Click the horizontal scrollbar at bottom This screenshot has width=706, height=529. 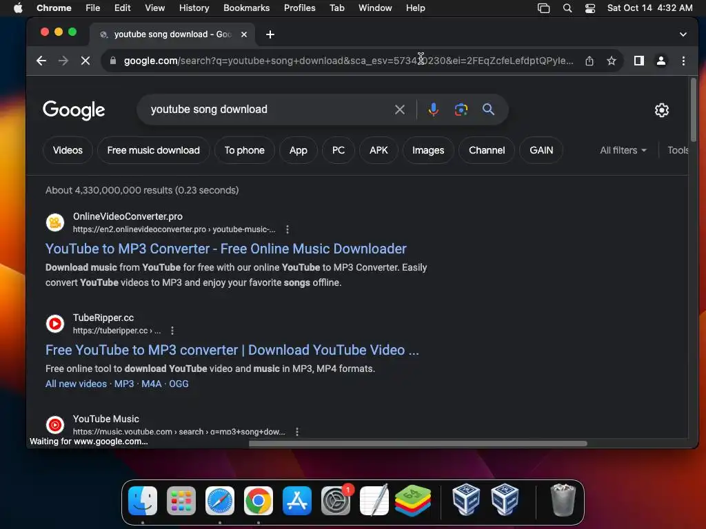[x=418, y=444]
